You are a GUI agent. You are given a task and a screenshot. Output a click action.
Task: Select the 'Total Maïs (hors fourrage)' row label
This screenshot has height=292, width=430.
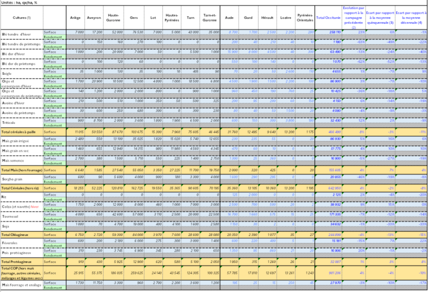click(21, 170)
